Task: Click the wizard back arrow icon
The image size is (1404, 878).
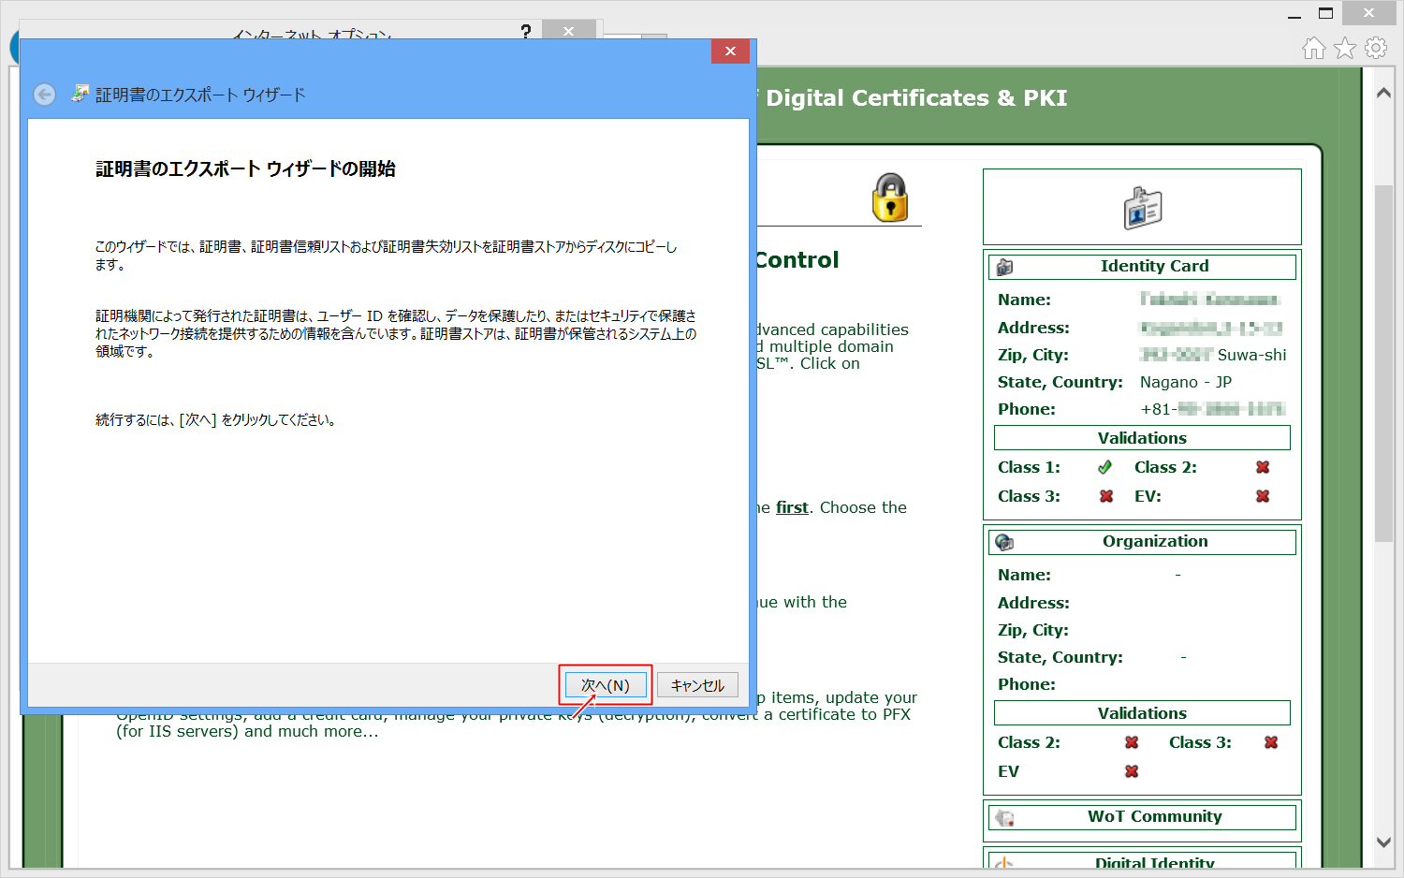Action: click(44, 95)
